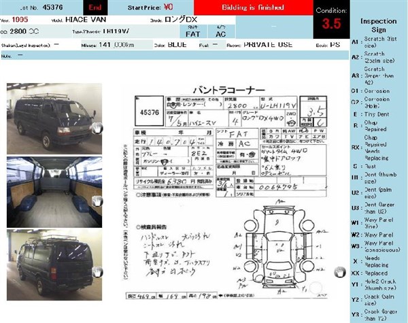408x323 pixels.
Task: Click the Inspection Sign heading
Action: pos(379,26)
